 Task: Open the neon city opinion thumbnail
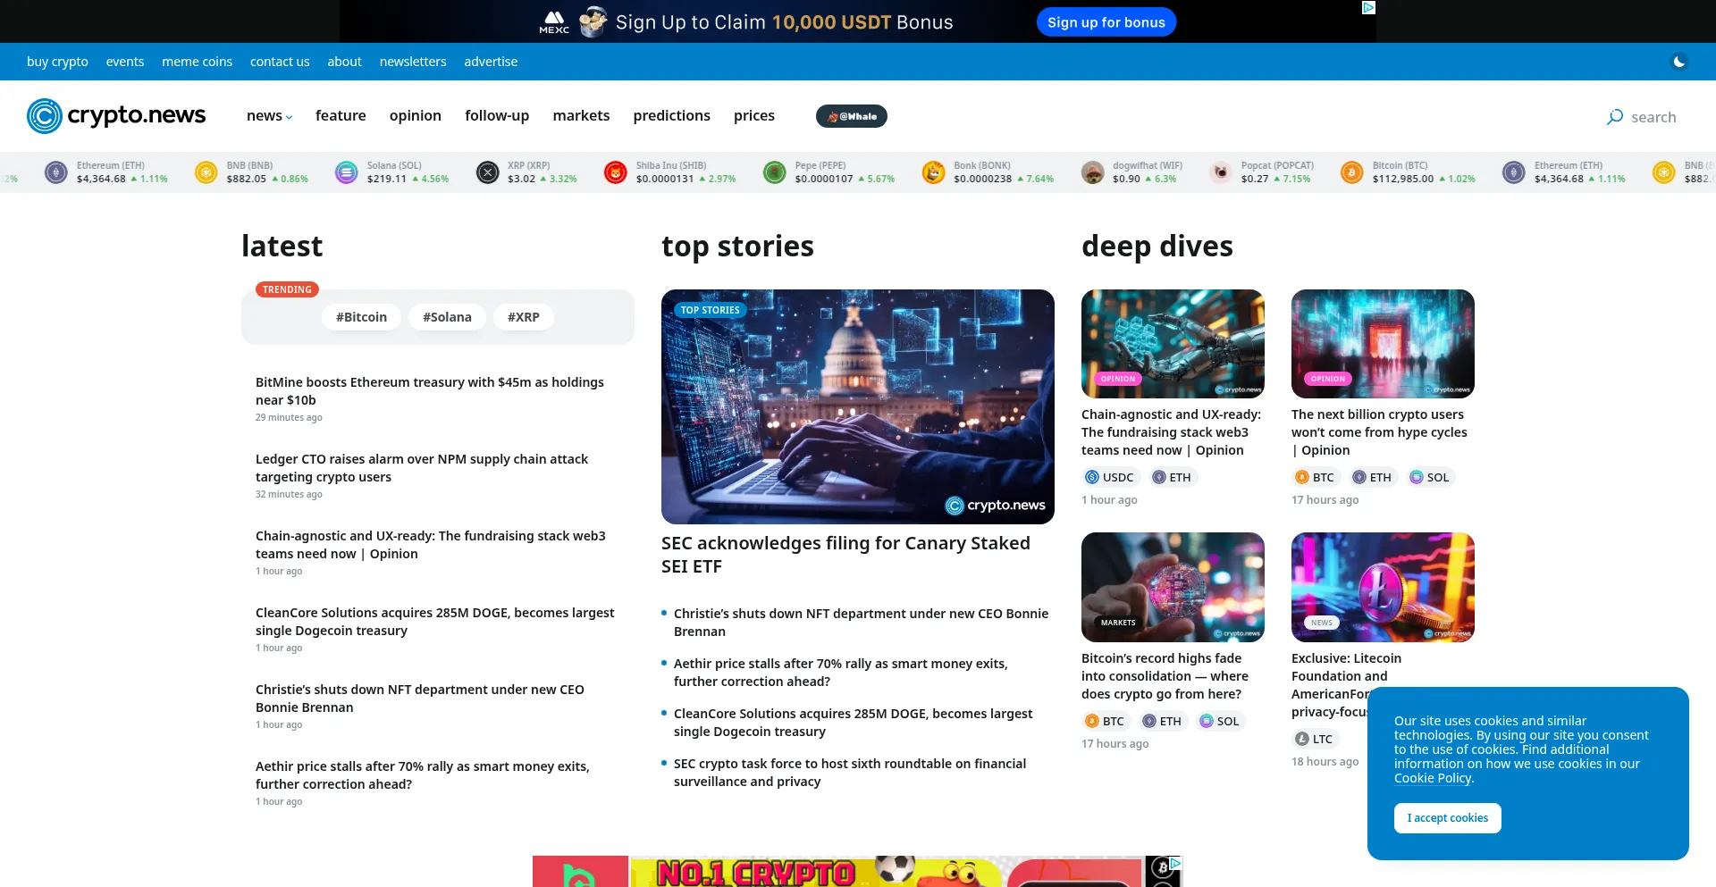(1383, 344)
